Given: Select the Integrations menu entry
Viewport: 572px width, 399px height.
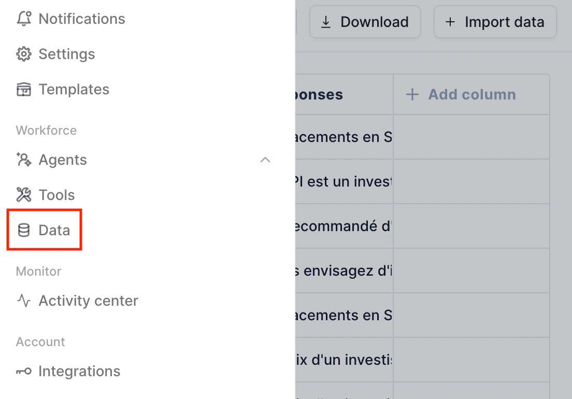Looking at the screenshot, I should [79, 372].
